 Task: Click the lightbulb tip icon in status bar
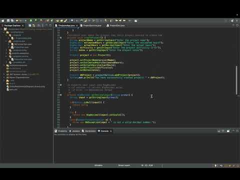click(215, 165)
